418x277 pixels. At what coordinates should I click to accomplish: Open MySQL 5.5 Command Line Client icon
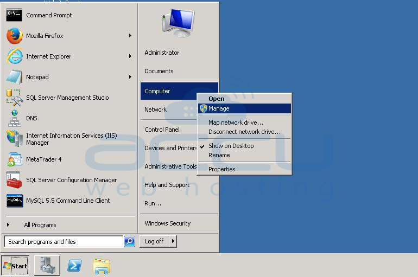pos(15,201)
